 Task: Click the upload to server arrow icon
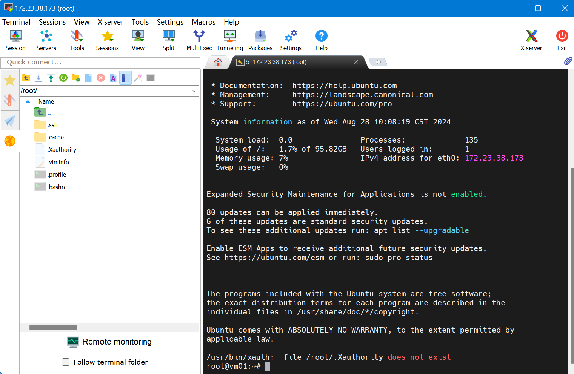51,78
